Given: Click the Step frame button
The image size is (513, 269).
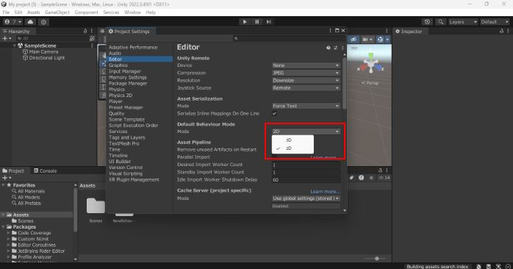Looking at the screenshot, I should coord(268,21).
